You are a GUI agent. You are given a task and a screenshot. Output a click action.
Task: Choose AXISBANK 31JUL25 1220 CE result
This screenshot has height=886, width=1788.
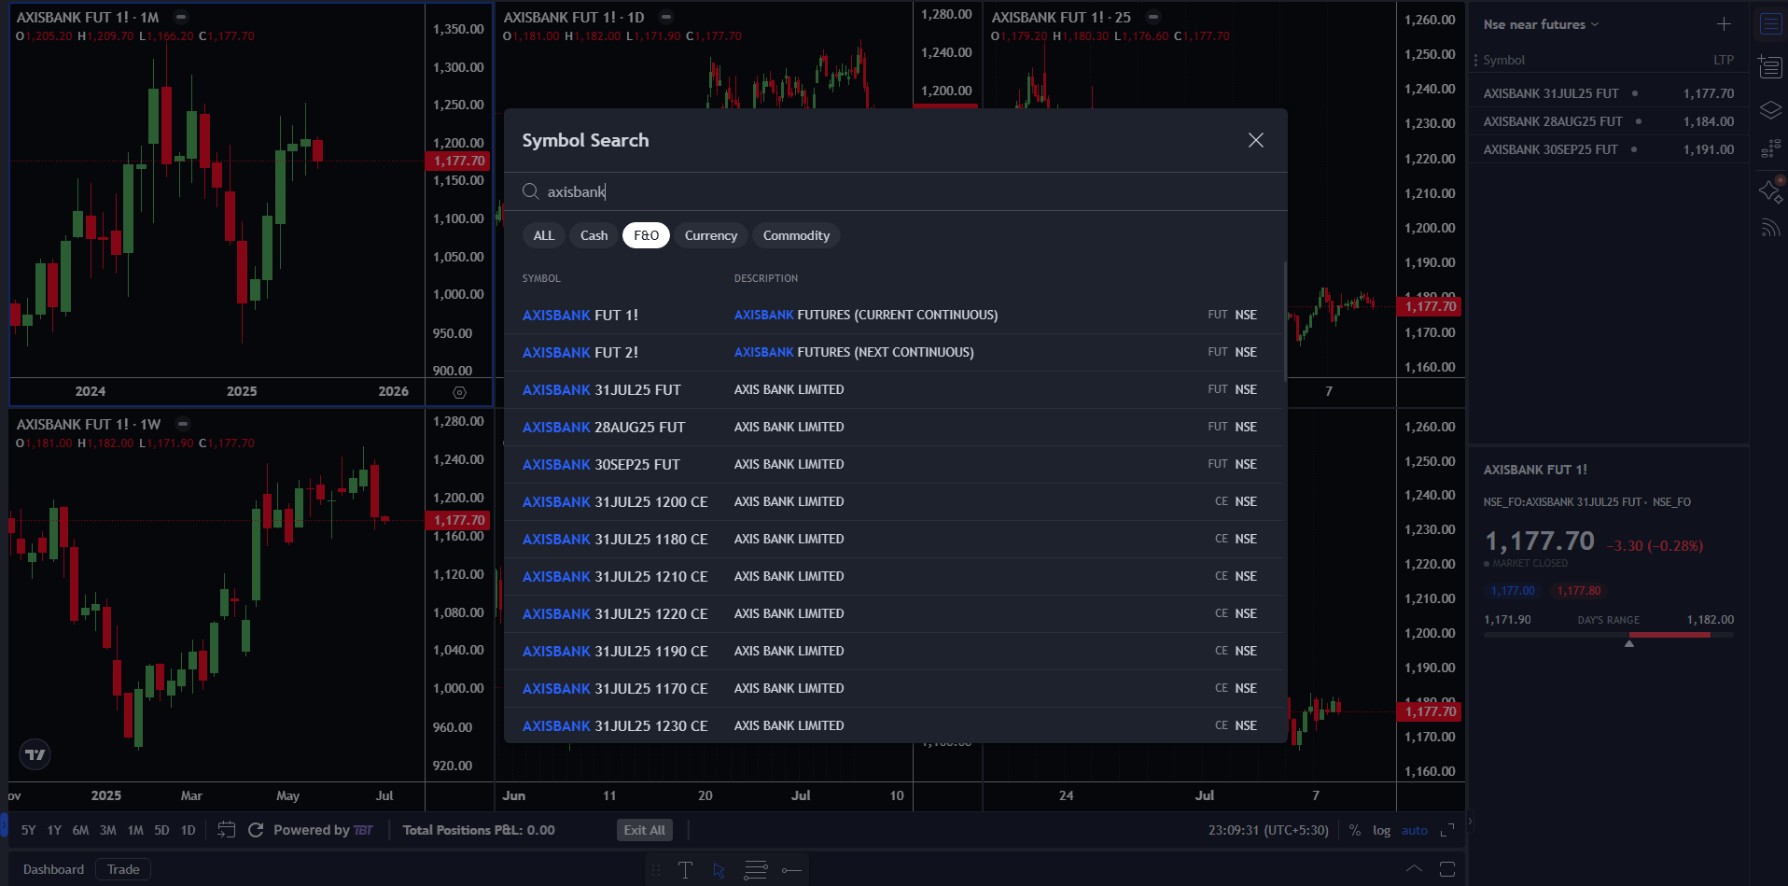pyautogui.click(x=894, y=614)
